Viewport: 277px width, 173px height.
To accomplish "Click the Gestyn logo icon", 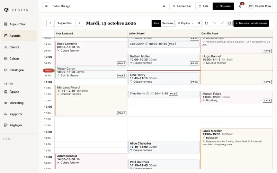I will click(6, 10).
